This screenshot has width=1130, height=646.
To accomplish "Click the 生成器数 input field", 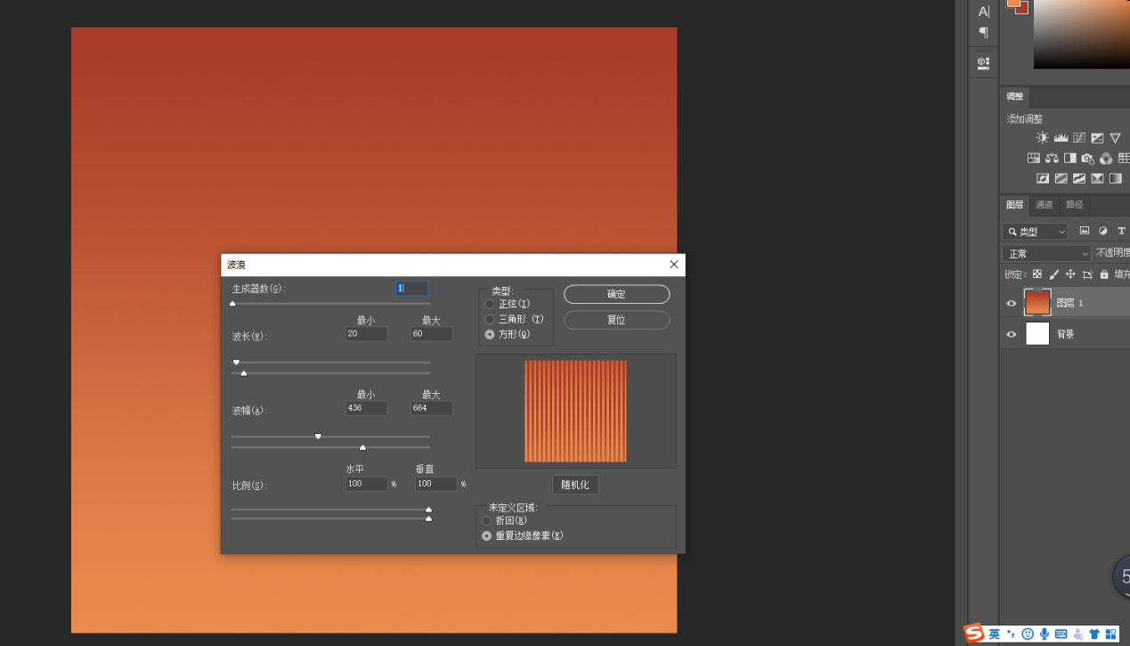I will 411,289.
